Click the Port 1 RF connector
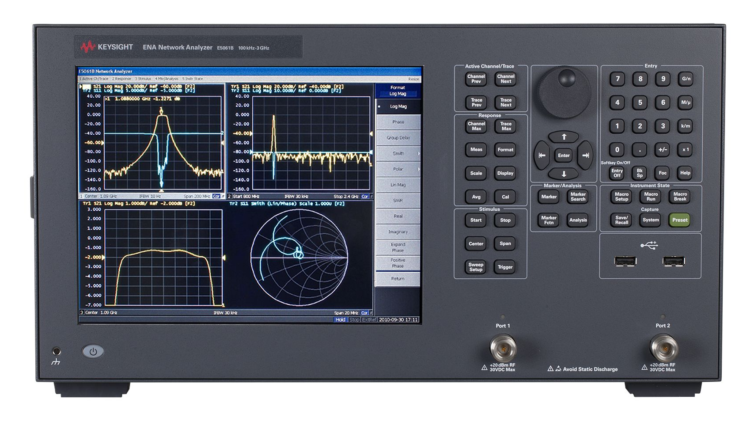Viewport: 754px width, 429px height. [503, 347]
